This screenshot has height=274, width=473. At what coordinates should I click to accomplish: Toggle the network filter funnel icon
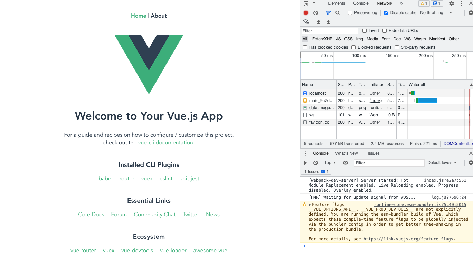click(328, 13)
